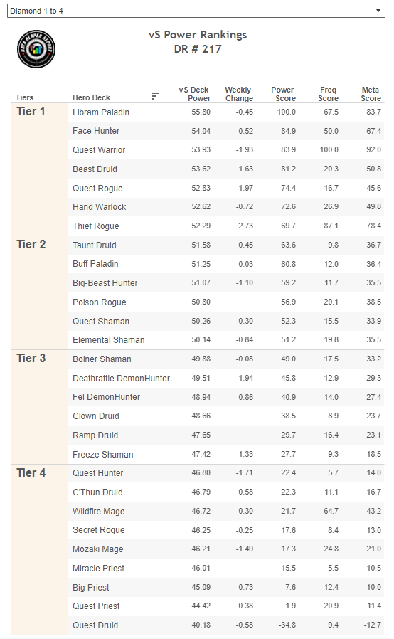Screen dimensions: 394x639
Task: Open the Diamond 1 to 4 rank dropdown
Action: (x=196, y=11)
